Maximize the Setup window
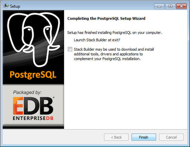The width and height of the screenshot is (190, 147). pyautogui.click(x=170, y=6)
